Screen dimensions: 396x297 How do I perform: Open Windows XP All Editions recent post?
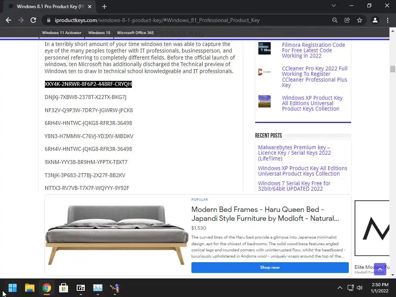coord(302,171)
